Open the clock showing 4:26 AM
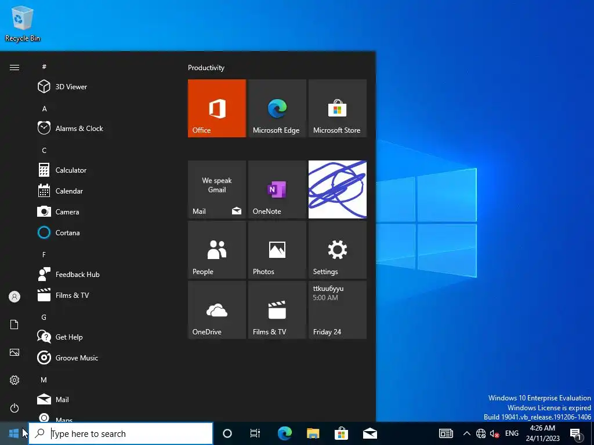Screen dimensions: 594x445 [x=542, y=433]
